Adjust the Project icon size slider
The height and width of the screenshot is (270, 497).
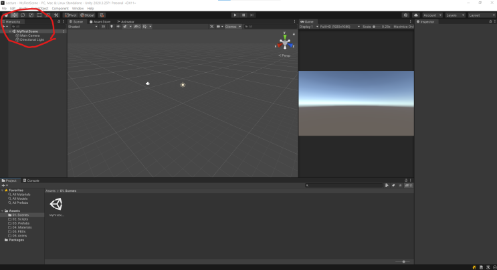click(x=403, y=262)
